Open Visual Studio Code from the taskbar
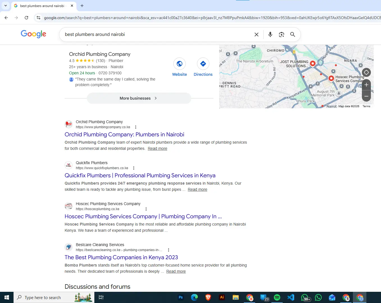This screenshot has width=381, height=303. click(291, 297)
